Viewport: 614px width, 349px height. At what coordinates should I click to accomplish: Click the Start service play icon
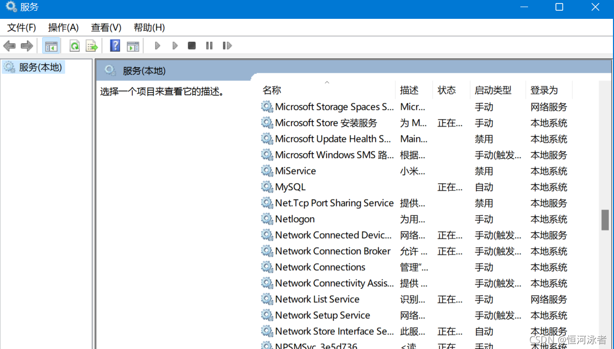tap(158, 46)
